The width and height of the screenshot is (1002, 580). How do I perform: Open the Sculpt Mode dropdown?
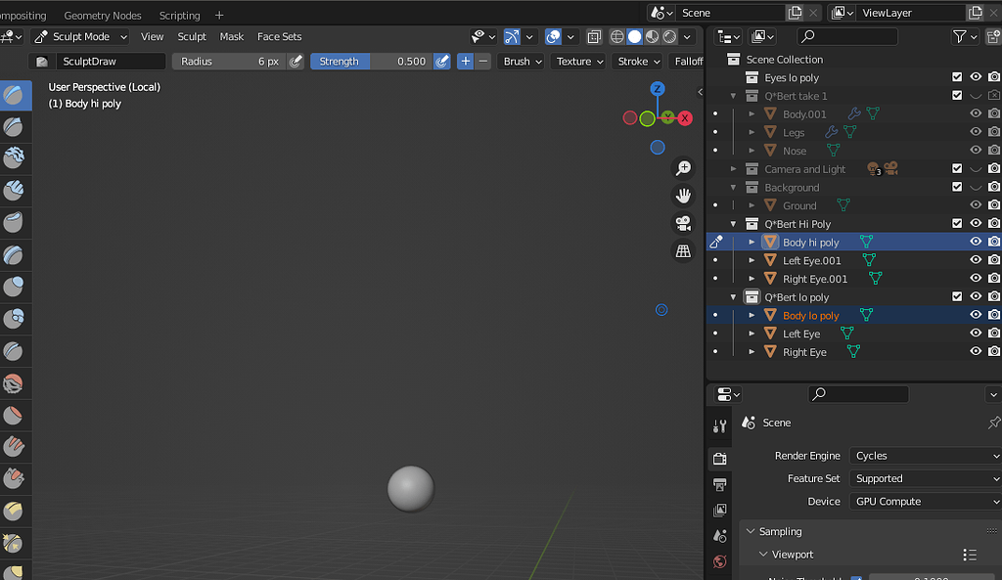tap(80, 37)
